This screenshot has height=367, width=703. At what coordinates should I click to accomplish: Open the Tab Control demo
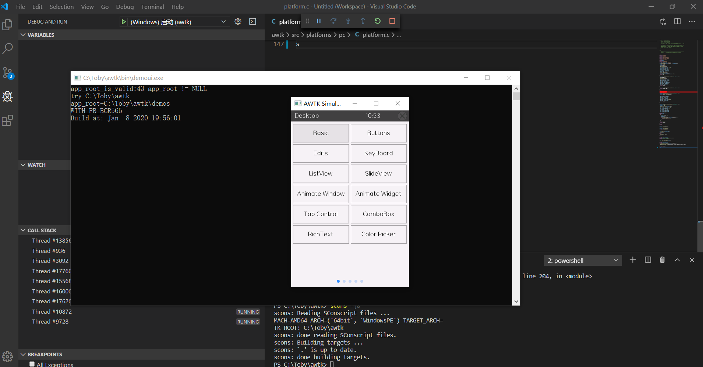[321, 214]
